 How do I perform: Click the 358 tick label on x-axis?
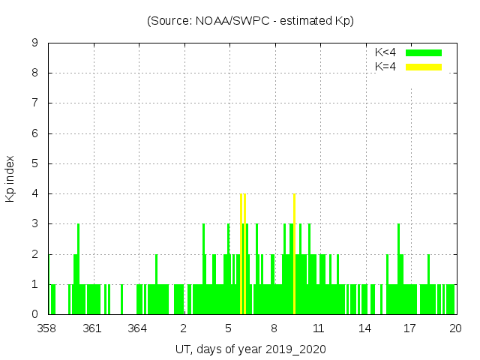pos(47,328)
